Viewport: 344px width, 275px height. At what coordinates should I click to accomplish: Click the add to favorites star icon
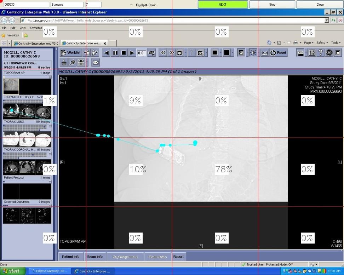click(26, 35)
